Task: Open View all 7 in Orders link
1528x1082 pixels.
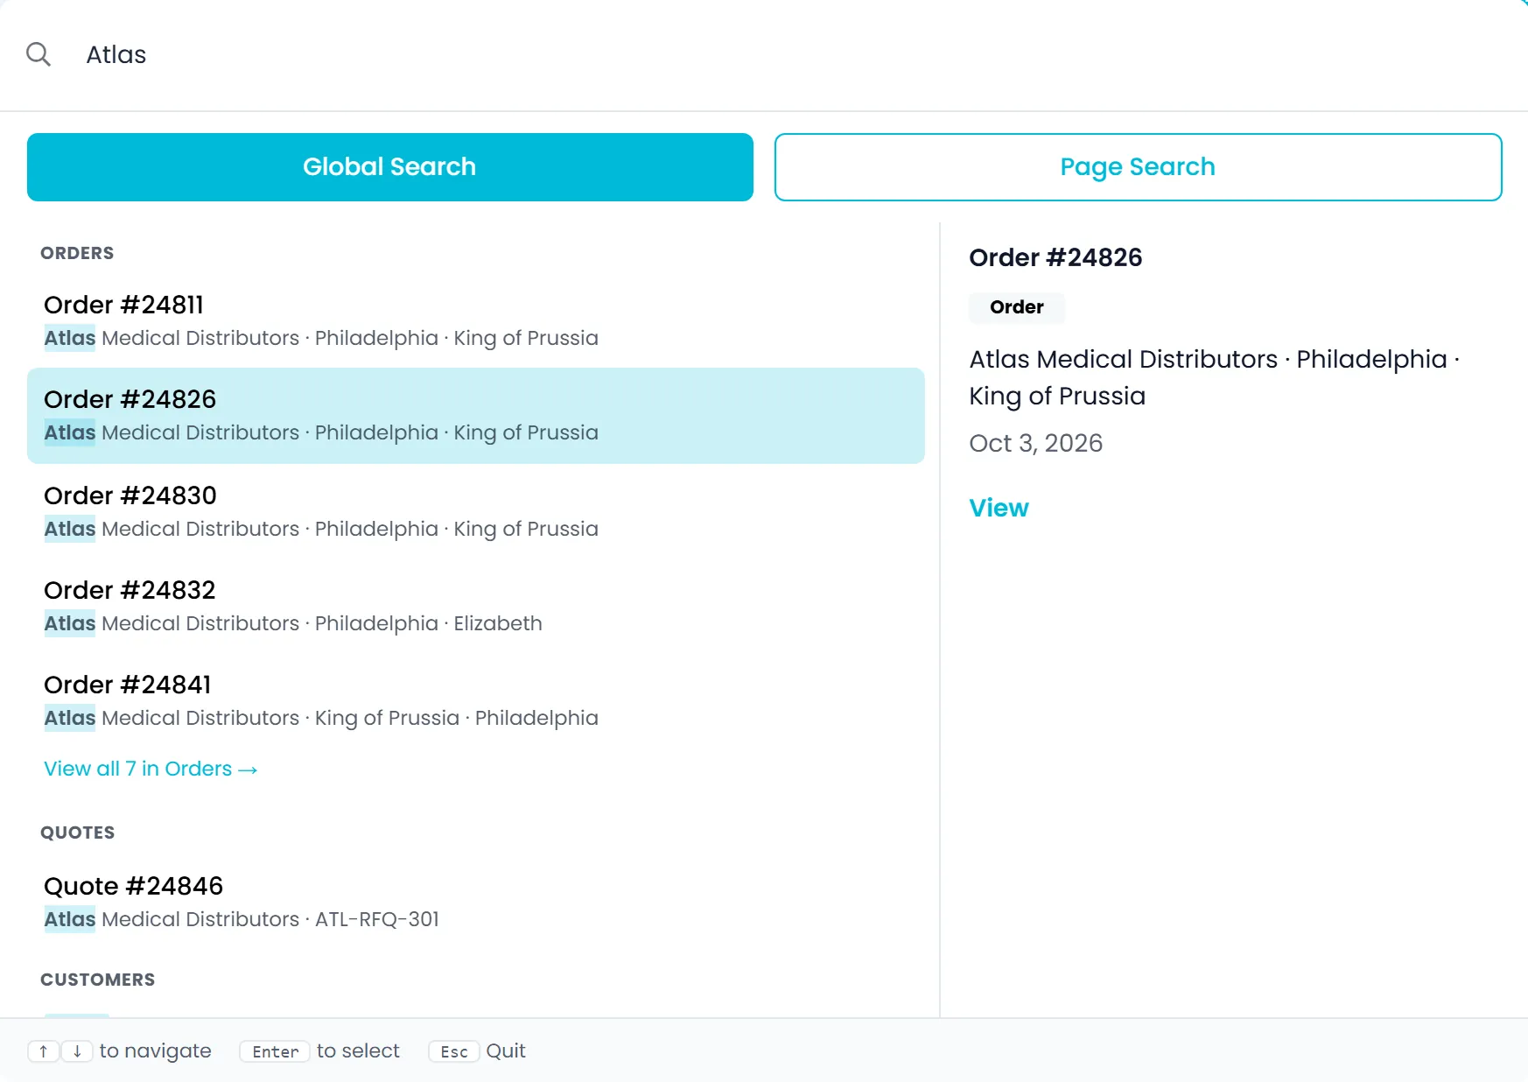Action: pyautogui.click(x=151, y=769)
